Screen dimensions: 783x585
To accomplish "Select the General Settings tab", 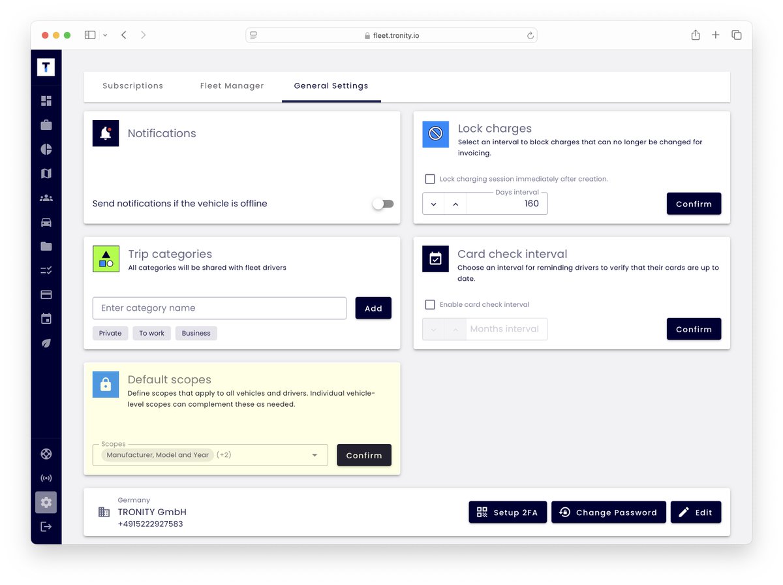I will (x=331, y=86).
